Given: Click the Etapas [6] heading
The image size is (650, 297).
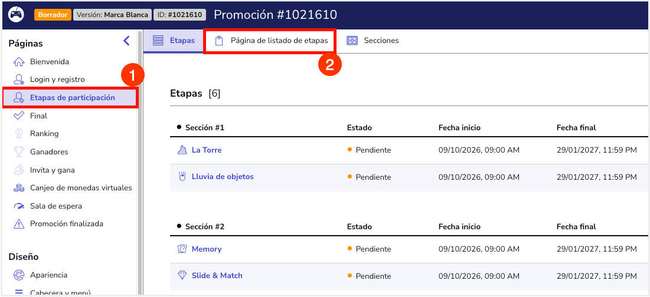Looking at the screenshot, I should 195,94.
